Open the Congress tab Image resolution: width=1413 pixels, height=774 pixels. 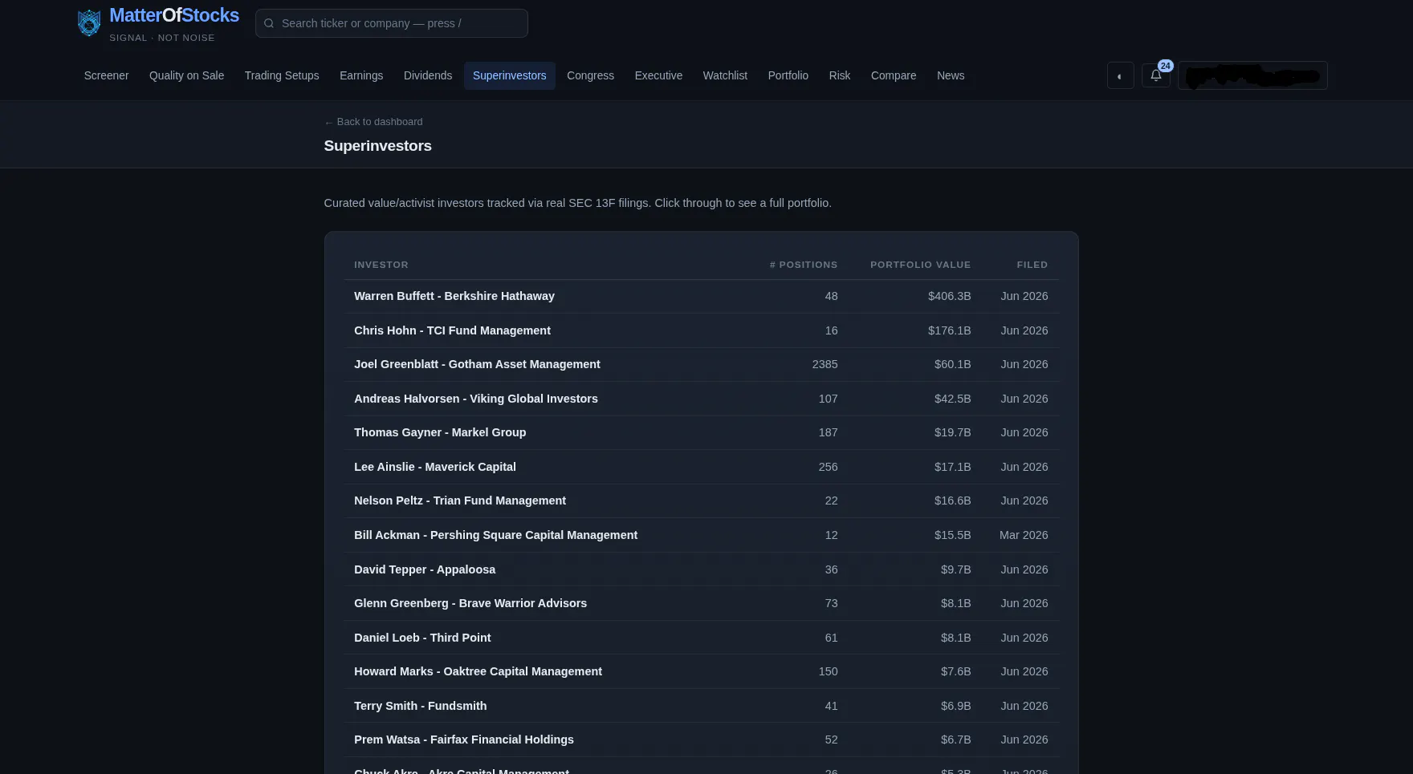590,75
